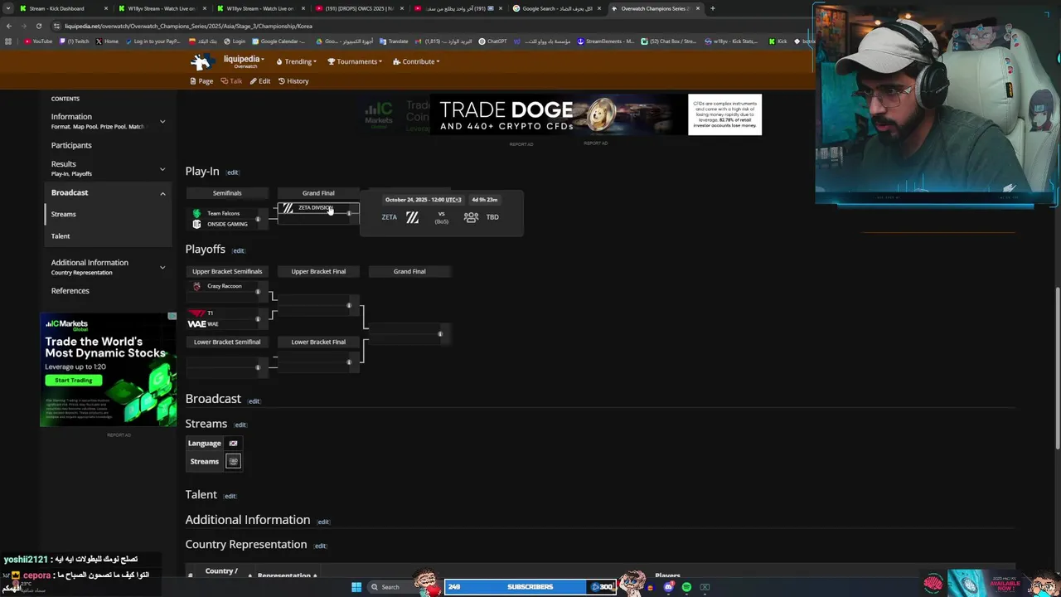Open Playoffs Grand Final info icon
Screen dimensions: 1061x597
(440, 334)
